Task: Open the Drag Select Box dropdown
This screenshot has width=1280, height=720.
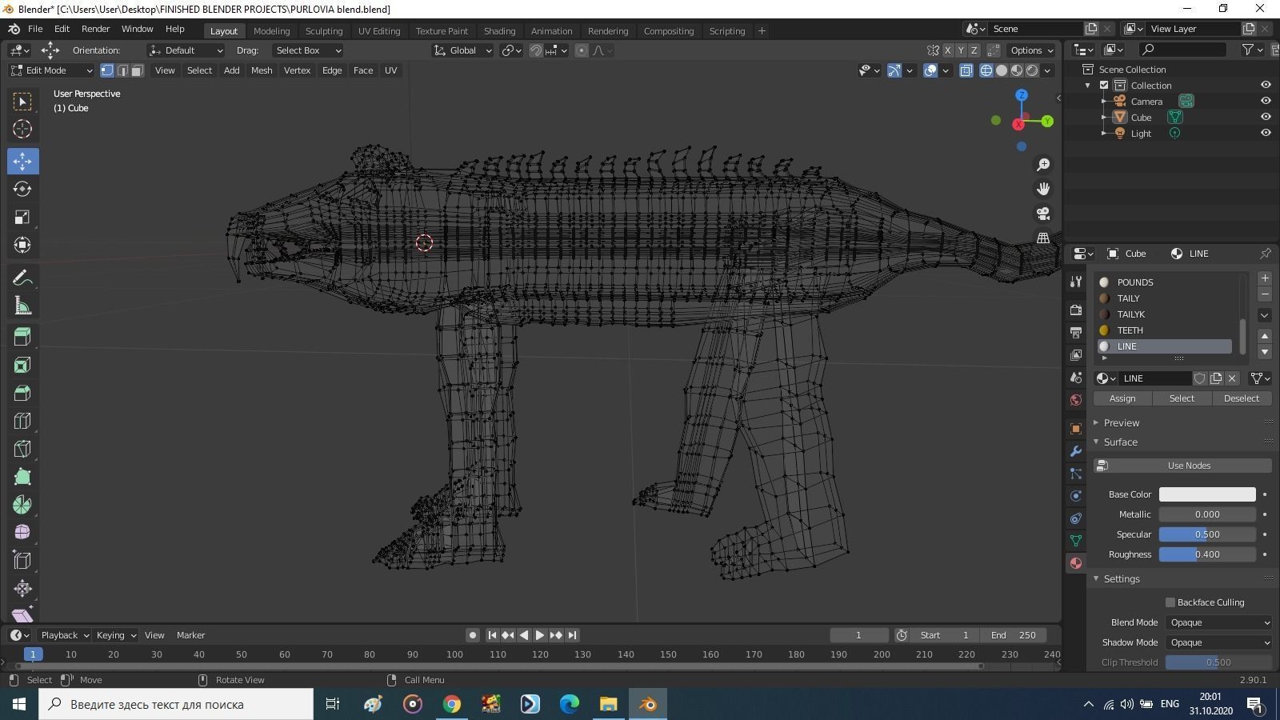Action: click(x=308, y=50)
